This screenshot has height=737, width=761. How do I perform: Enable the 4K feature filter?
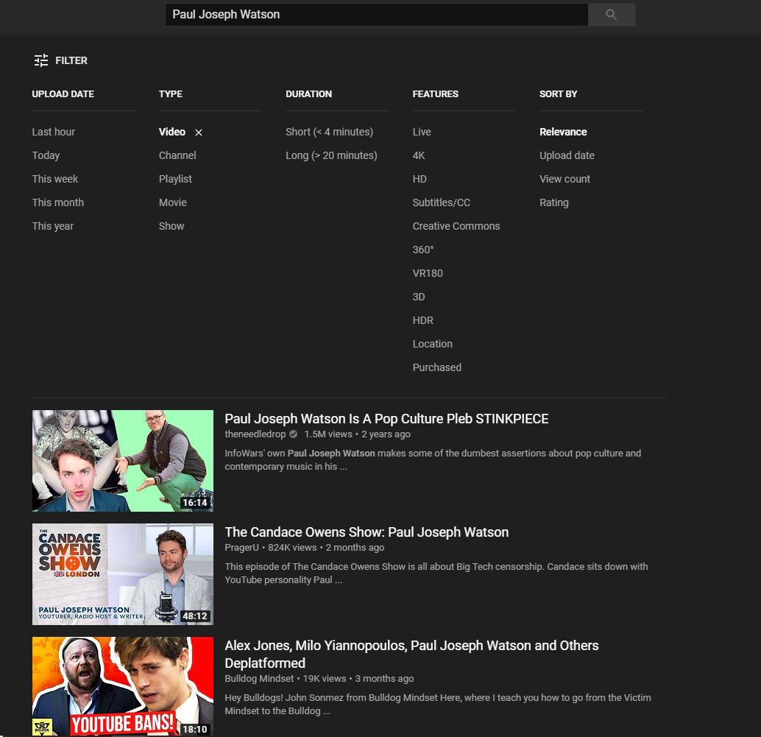tap(418, 155)
